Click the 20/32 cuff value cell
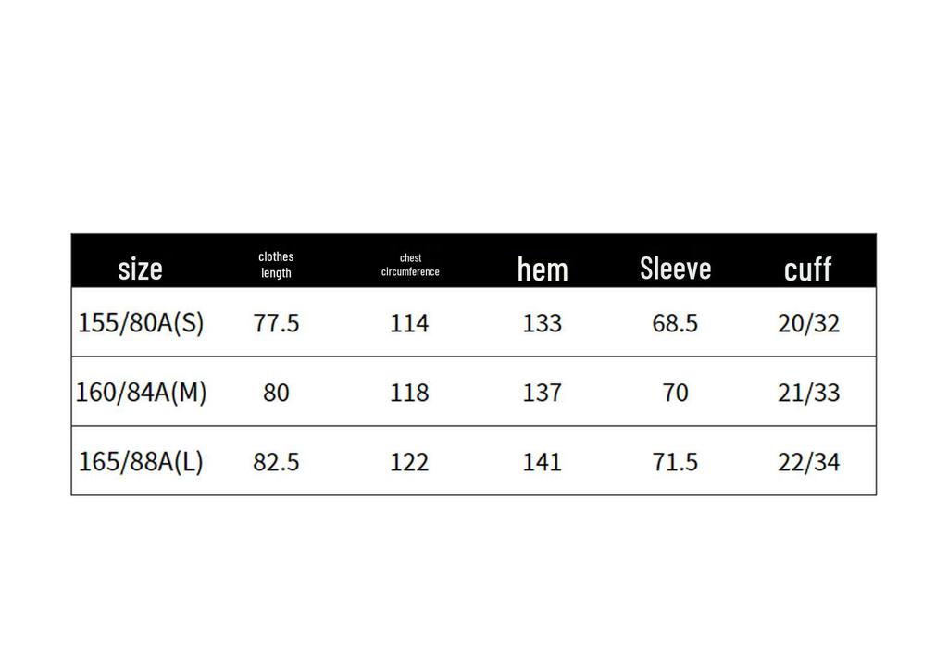 [808, 323]
